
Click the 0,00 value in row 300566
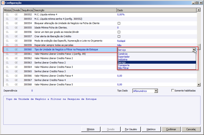click(120, 76)
